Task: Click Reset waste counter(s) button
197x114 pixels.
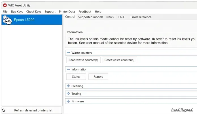Action: [x=120, y=60]
